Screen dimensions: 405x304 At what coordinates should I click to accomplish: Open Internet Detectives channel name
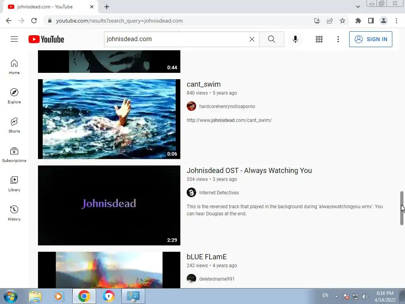click(x=219, y=193)
